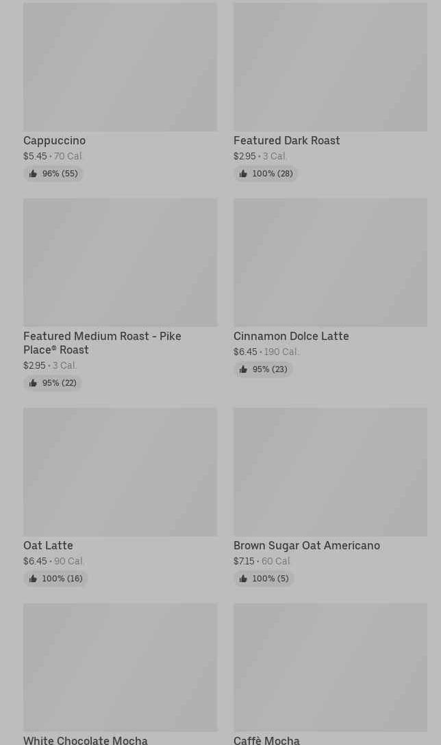Open the Oat Latte item image

coord(120,472)
